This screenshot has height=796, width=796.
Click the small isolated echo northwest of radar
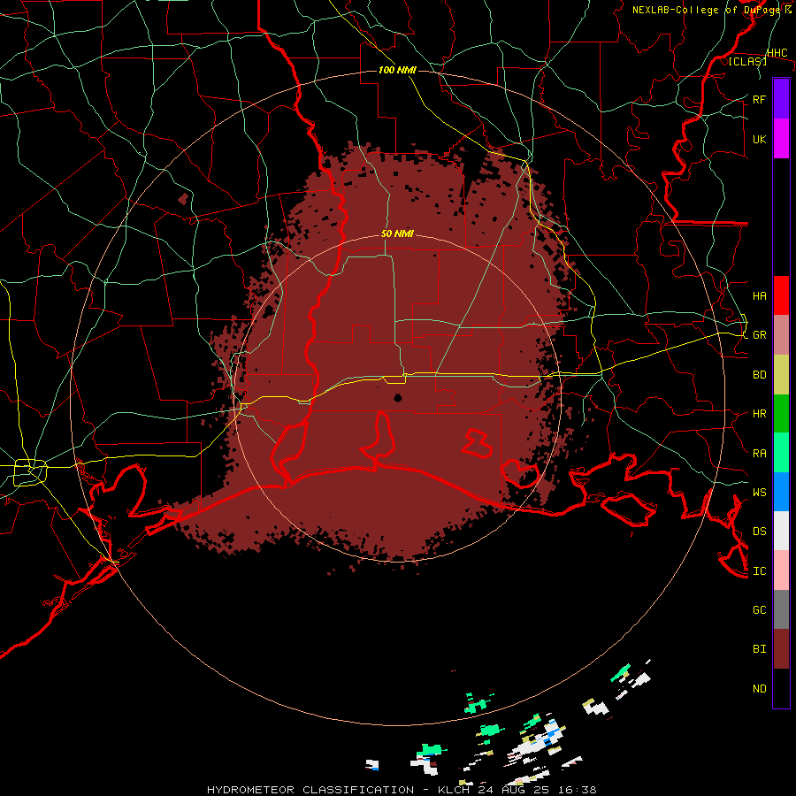tap(183, 198)
